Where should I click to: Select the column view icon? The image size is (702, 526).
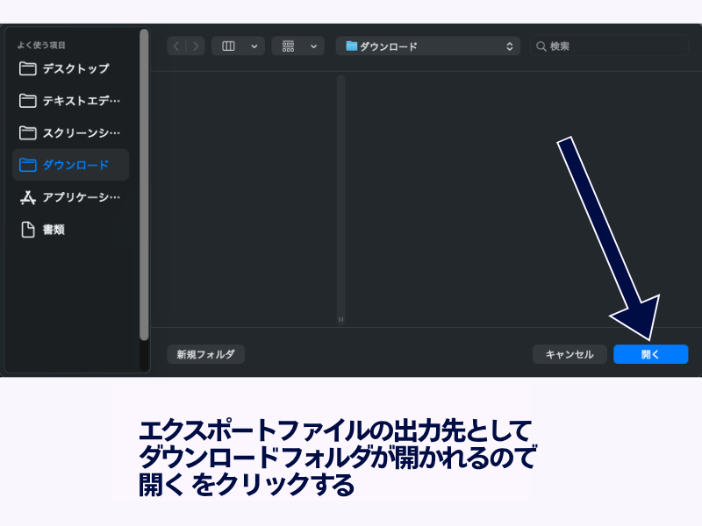tap(228, 46)
